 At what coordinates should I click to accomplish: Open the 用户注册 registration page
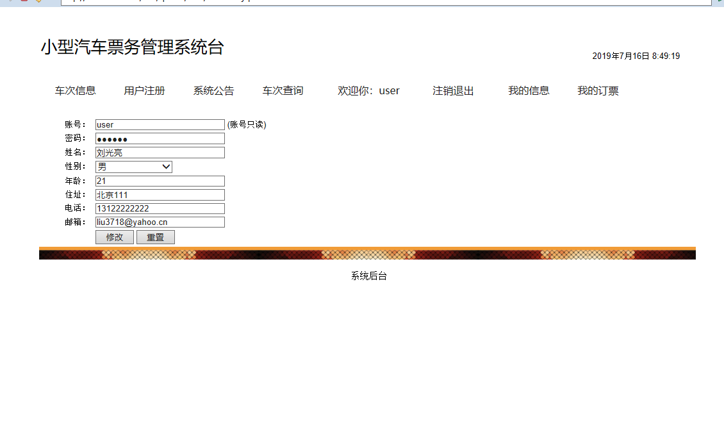pyautogui.click(x=144, y=90)
